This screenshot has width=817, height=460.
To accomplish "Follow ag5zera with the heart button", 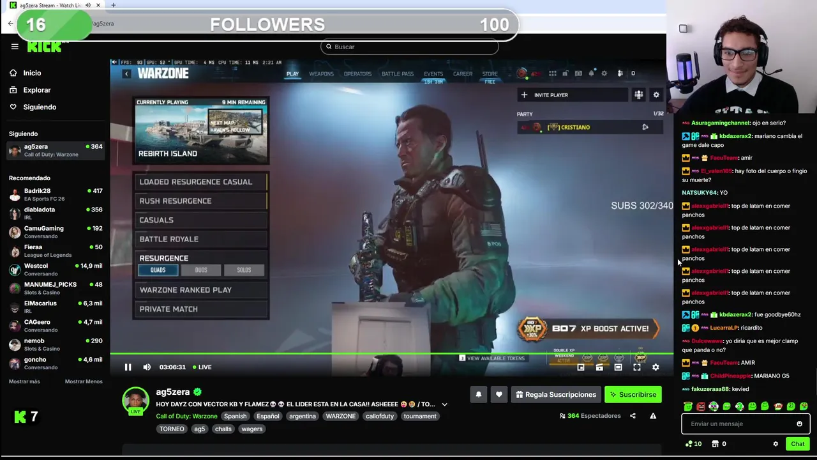I will (x=499, y=395).
